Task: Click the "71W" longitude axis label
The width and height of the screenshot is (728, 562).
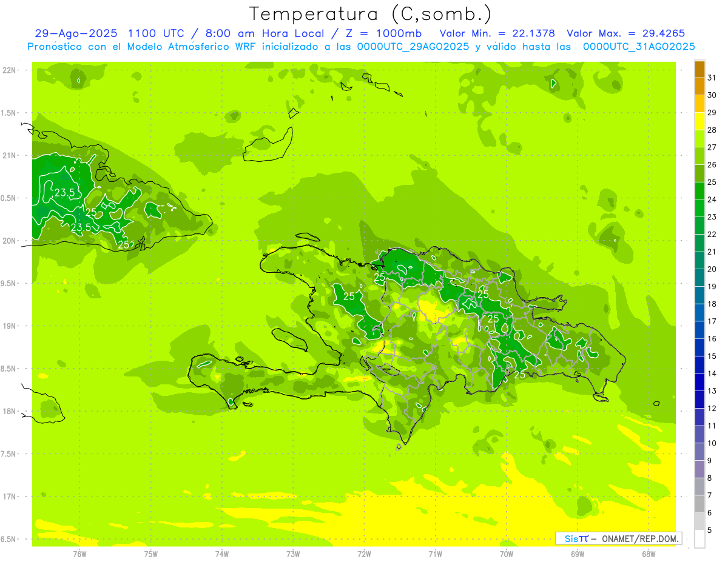Action: [435, 554]
